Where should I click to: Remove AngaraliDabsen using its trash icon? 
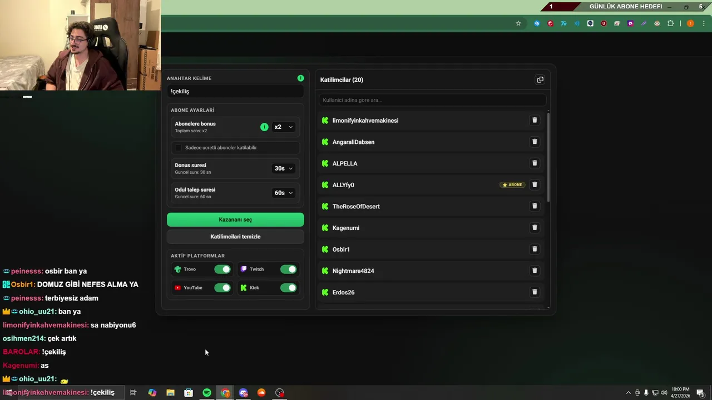535,142
